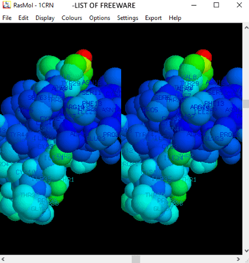This screenshot has height=263, width=249.
Task: Click the GLU23 label in right stereo view
Action: click(214, 138)
